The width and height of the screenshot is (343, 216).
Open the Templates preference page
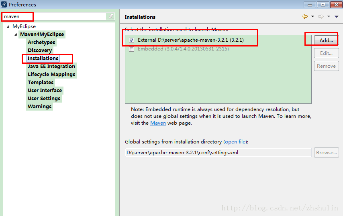[x=41, y=83]
